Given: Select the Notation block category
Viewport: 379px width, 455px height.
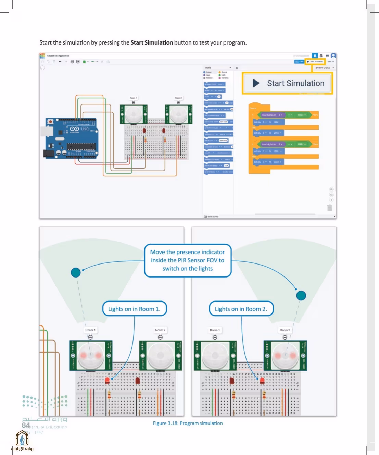Looking at the screenshot, I should click(208, 78).
